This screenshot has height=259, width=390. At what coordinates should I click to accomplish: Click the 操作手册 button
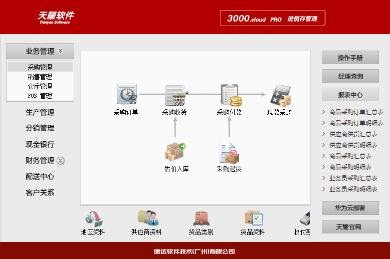tap(350, 58)
